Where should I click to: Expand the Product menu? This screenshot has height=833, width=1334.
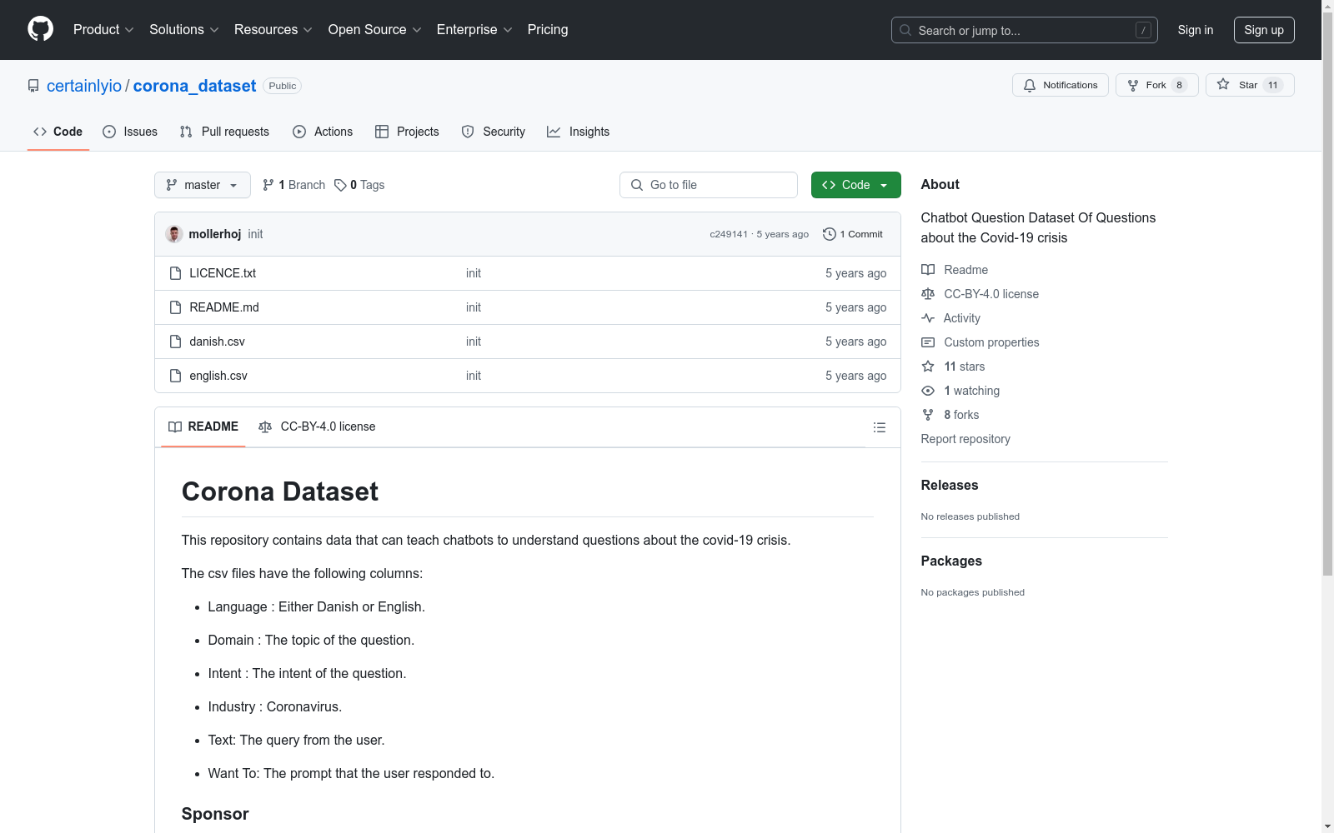click(x=103, y=29)
